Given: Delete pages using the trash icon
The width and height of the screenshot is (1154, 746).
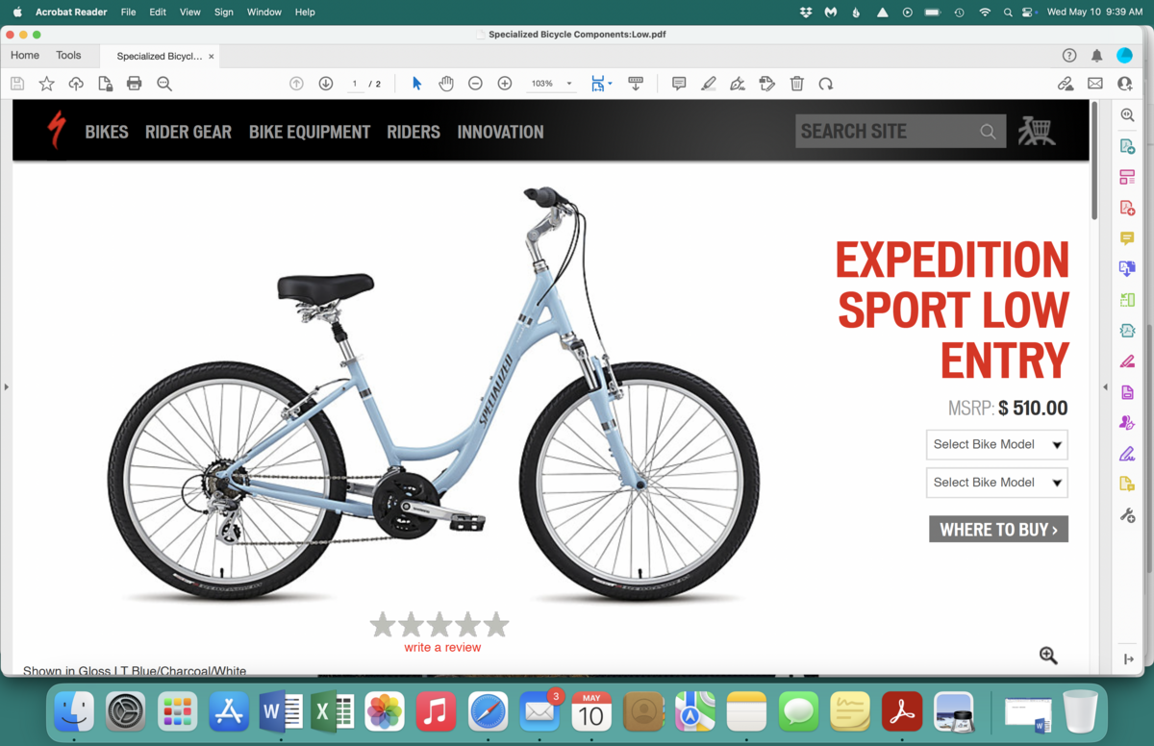Looking at the screenshot, I should (x=796, y=84).
